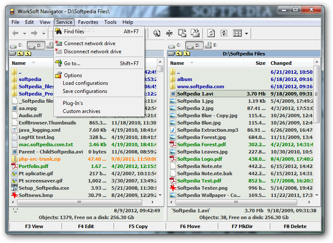Select drive D: in right panel

194,45
